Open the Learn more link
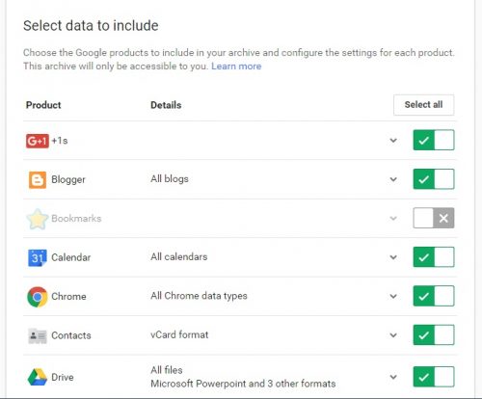The width and height of the screenshot is (482, 399). [236, 66]
